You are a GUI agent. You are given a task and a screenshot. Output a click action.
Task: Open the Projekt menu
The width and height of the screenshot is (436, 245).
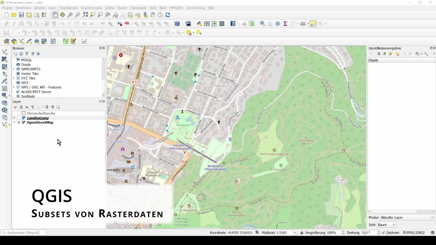7,8
